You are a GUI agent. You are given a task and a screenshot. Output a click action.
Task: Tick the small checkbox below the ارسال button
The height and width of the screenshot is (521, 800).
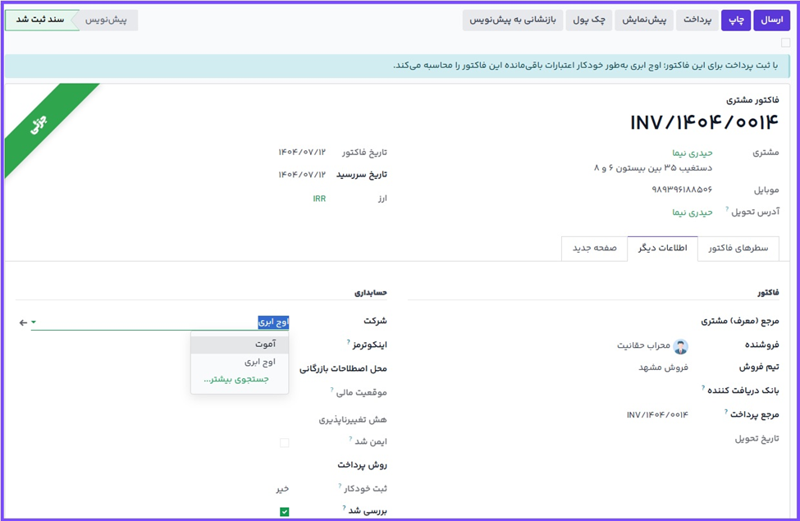click(x=785, y=43)
